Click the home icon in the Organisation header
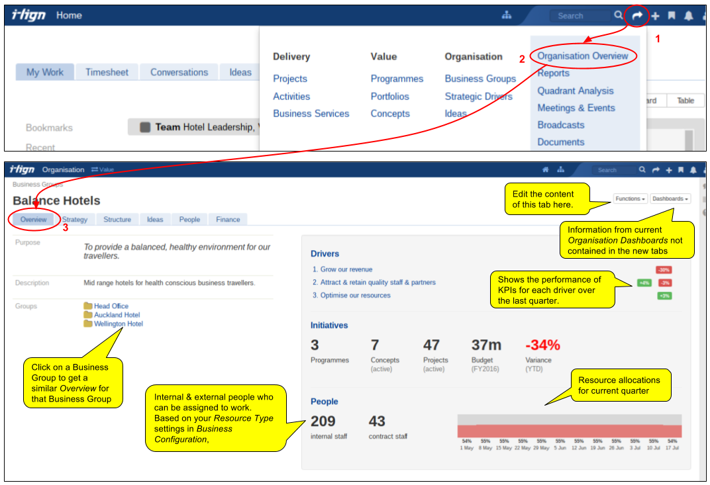710x485 pixels. 545,169
